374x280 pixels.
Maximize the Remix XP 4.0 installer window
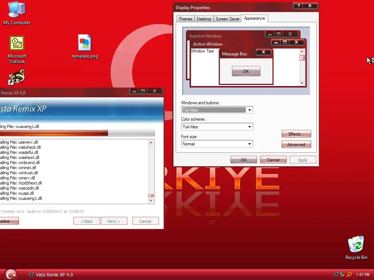click(143, 91)
